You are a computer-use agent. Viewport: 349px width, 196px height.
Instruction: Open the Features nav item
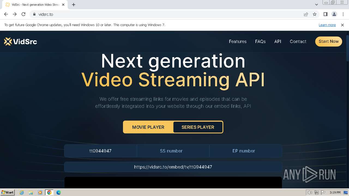[237, 41]
